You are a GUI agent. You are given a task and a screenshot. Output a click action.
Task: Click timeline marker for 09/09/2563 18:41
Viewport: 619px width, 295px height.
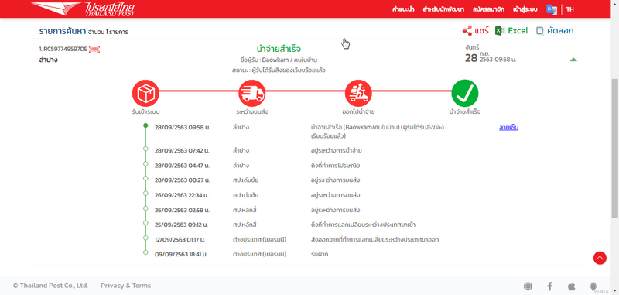pos(145,252)
